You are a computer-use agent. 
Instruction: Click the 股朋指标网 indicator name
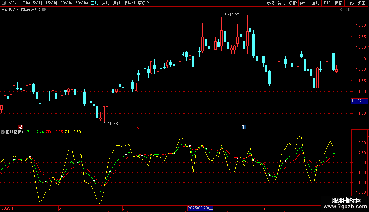click(x=16, y=132)
